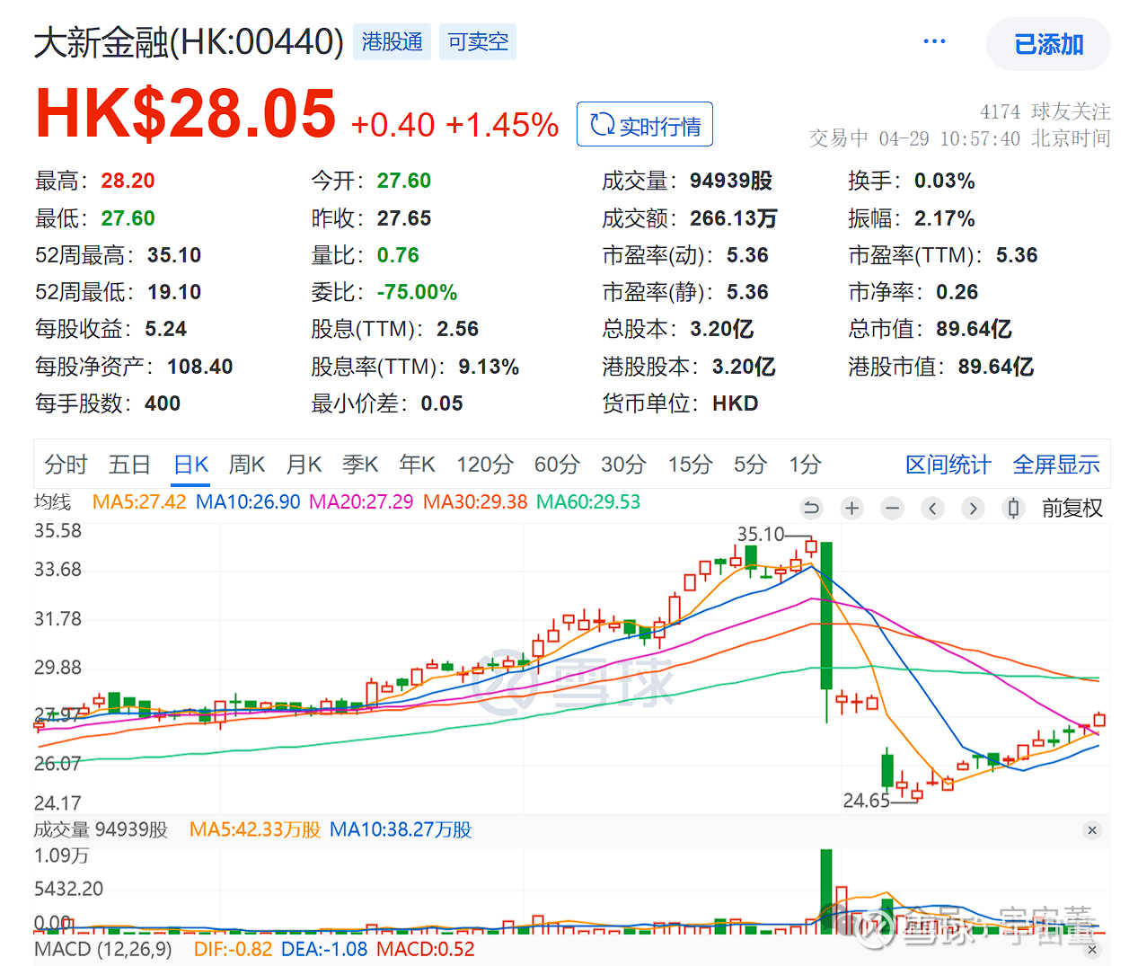
Task: Open the 前复权 adjustment dropdown
Action: tap(1072, 509)
